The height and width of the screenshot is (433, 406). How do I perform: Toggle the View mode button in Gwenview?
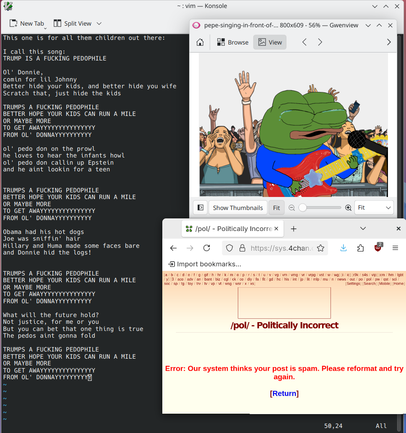[270, 42]
